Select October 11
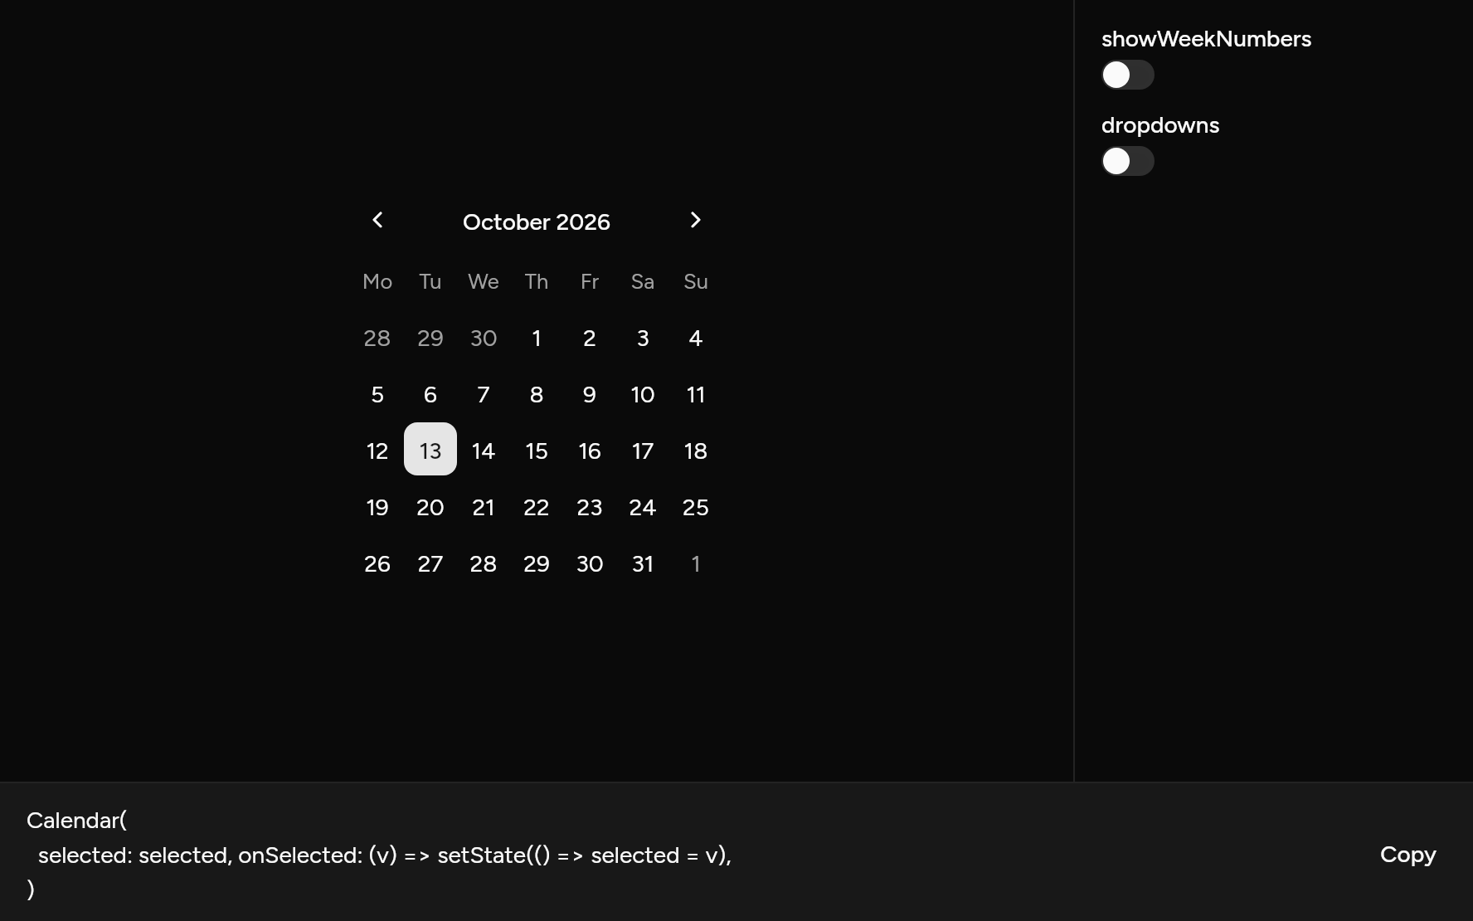The image size is (1473, 921). [x=696, y=394]
